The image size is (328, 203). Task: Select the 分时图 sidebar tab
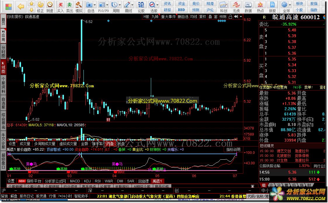point(3,51)
